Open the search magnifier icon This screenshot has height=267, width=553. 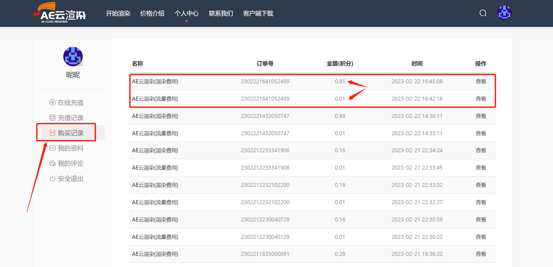pyautogui.click(x=483, y=13)
